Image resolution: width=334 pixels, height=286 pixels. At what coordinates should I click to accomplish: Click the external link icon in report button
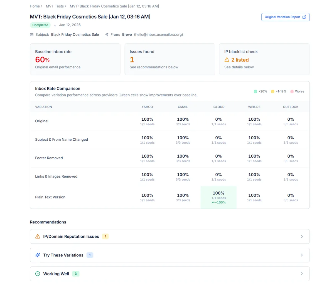(x=304, y=17)
